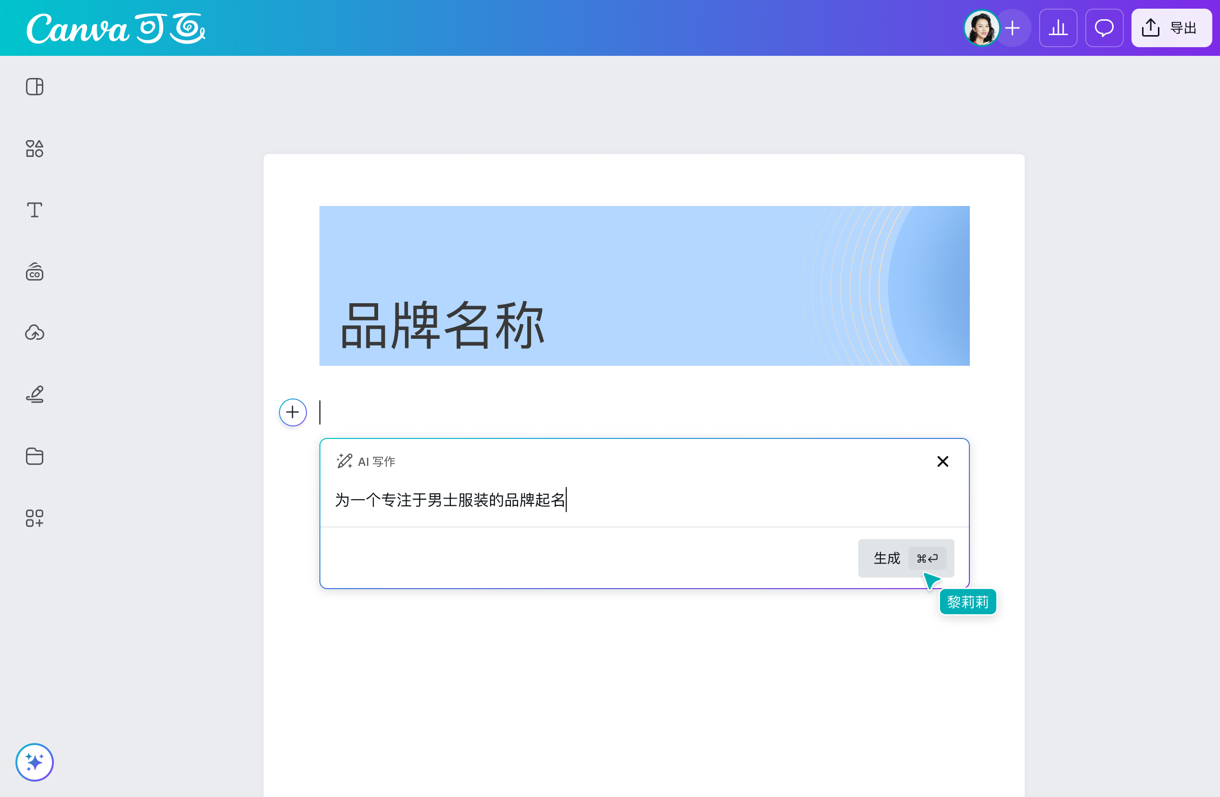The image size is (1220, 797).
Task: Click the user profile avatar
Action: point(981,28)
